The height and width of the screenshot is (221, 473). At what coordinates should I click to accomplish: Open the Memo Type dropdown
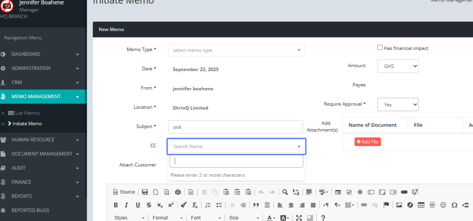tap(236, 50)
